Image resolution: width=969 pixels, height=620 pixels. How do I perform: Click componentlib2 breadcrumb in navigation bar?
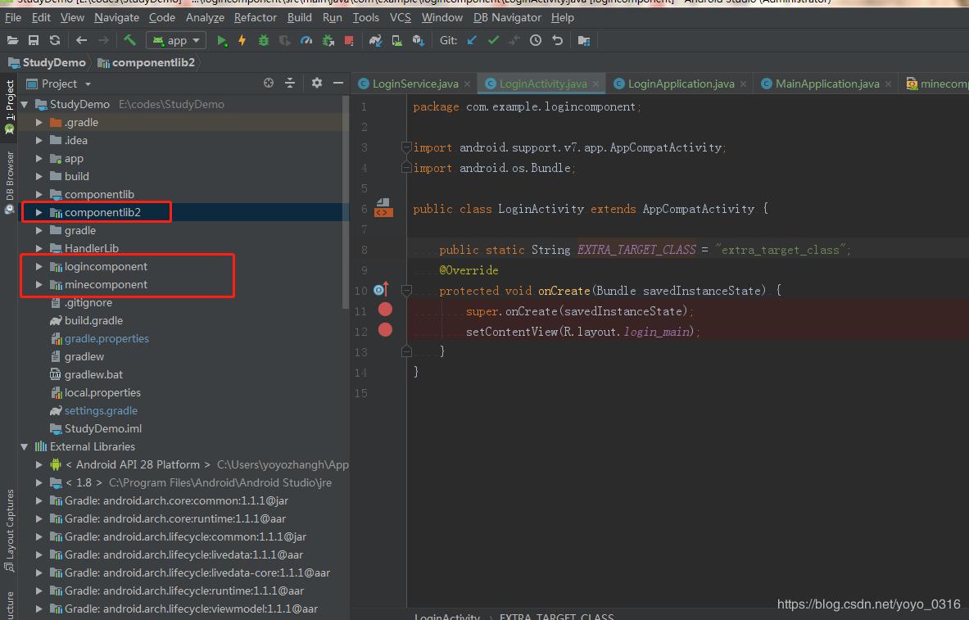[147, 62]
